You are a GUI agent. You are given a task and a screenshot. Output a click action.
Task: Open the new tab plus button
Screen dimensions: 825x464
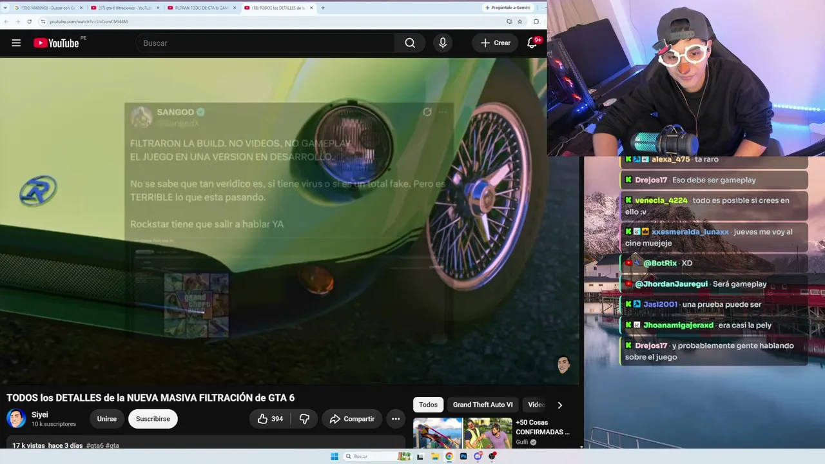pos(323,8)
